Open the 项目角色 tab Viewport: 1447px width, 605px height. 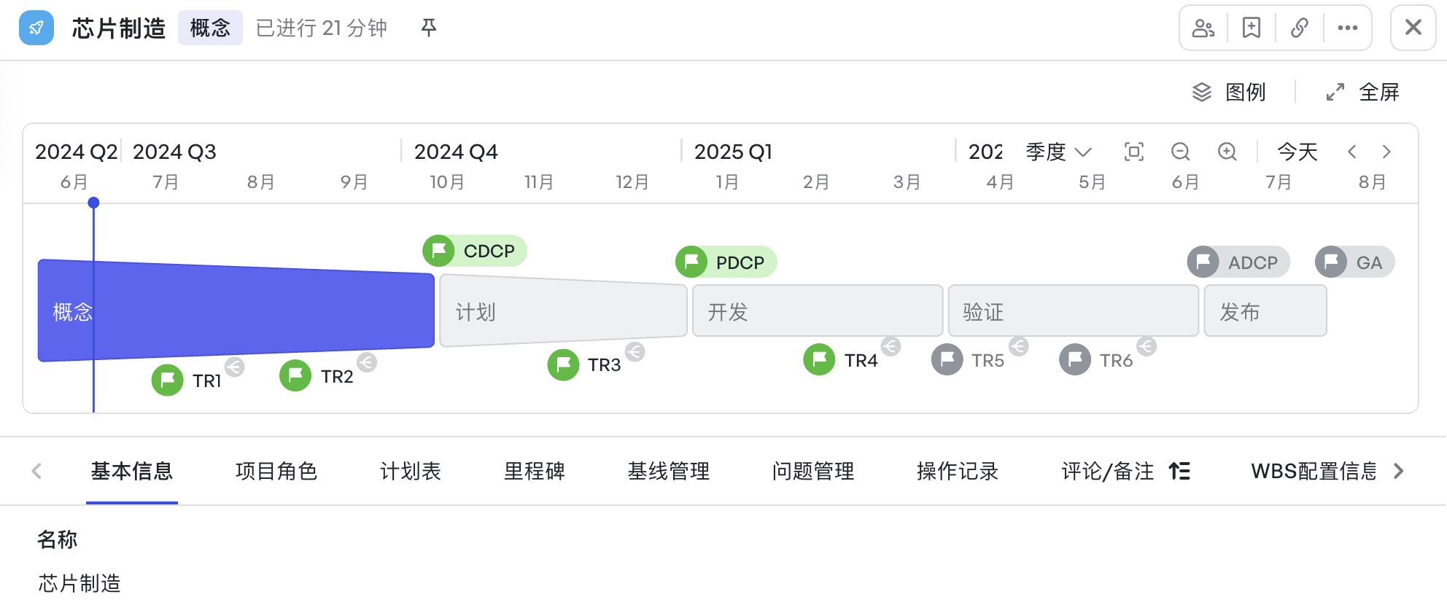[276, 471]
